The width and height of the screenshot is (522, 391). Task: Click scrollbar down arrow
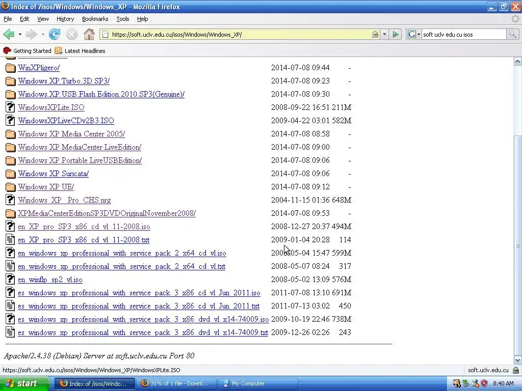pyautogui.click(x=517, y=360)
